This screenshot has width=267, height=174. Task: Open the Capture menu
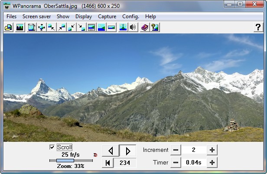point(107,16)
